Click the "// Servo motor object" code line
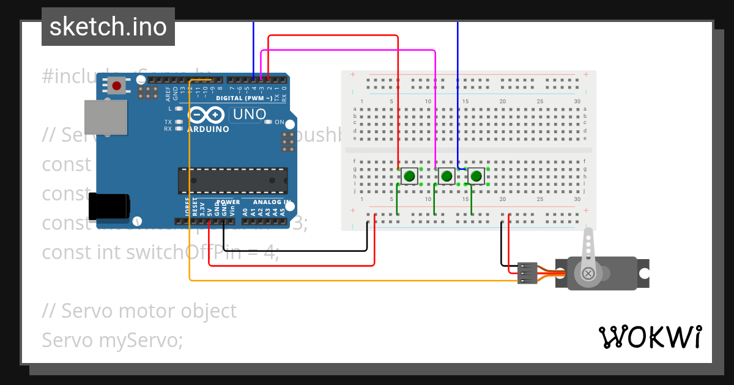Viewport: 734px width, 385px height. pos(139,310)
